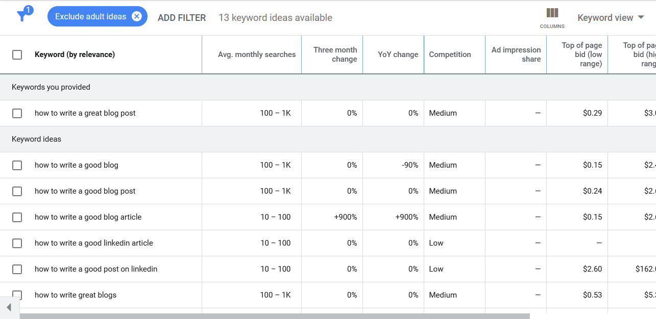Click Low competition for linkedin article row
The width and height of the screenshot is (656, 319).
click(436, 243)
